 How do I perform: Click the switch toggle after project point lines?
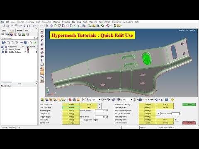click(x=176, y=120)
